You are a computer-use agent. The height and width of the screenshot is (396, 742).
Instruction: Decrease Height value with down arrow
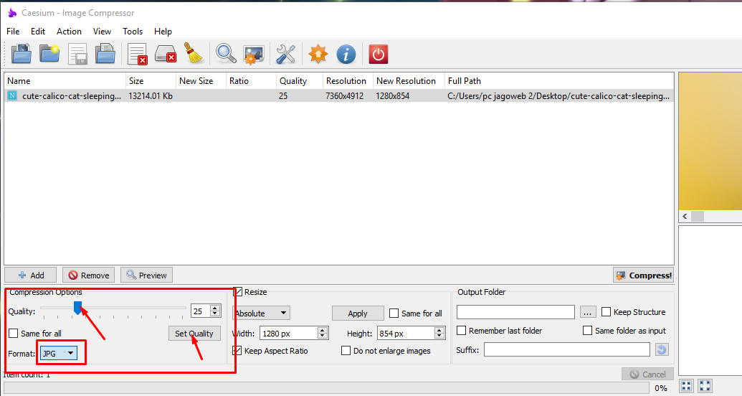[x=439, y=336]
